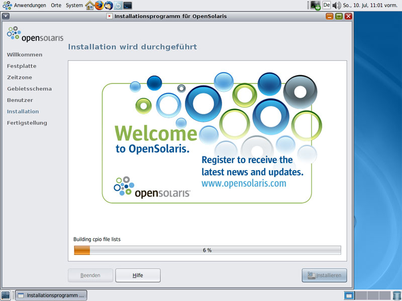Open the Anwendungen menu

click(x=30, y=6)
